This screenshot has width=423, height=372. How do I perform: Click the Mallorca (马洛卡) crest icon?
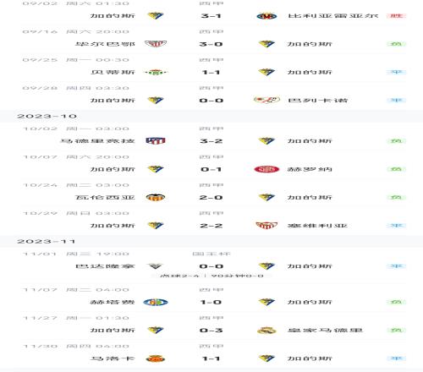click(156, 358)
